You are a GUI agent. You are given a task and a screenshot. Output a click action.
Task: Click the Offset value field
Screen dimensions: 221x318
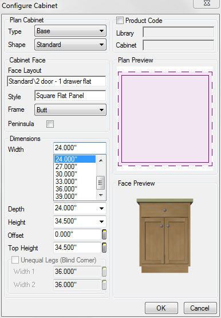(77, 235)
